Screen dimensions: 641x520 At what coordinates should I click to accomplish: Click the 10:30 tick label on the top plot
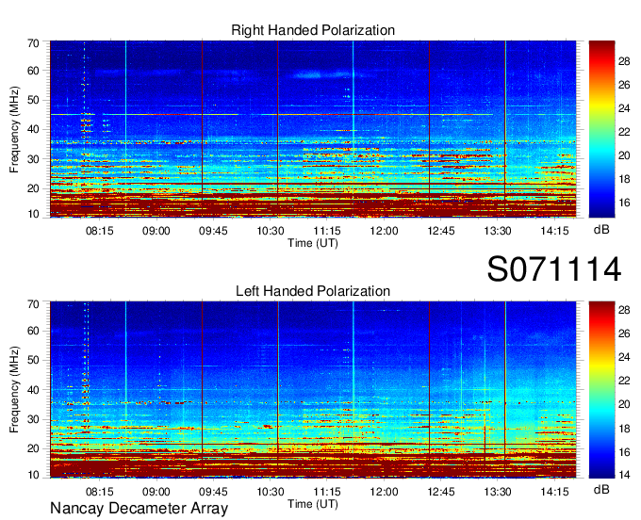(271, 231)
